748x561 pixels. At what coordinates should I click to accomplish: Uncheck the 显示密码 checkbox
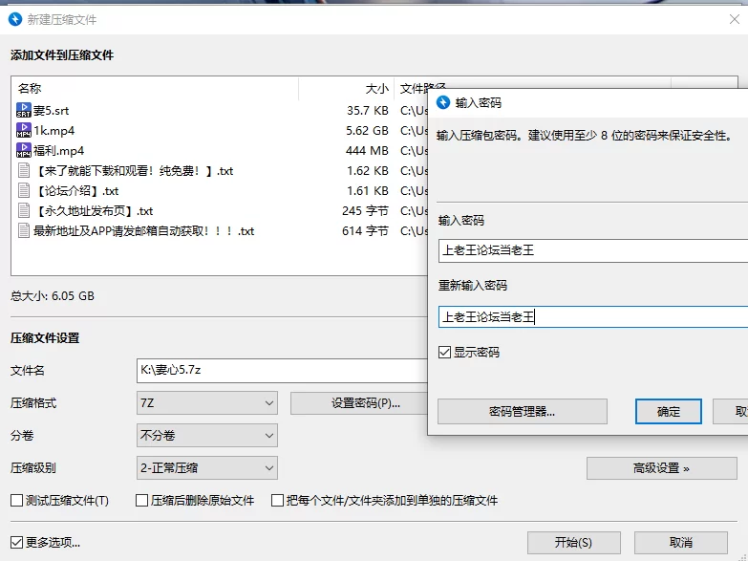tap(444, 353)
